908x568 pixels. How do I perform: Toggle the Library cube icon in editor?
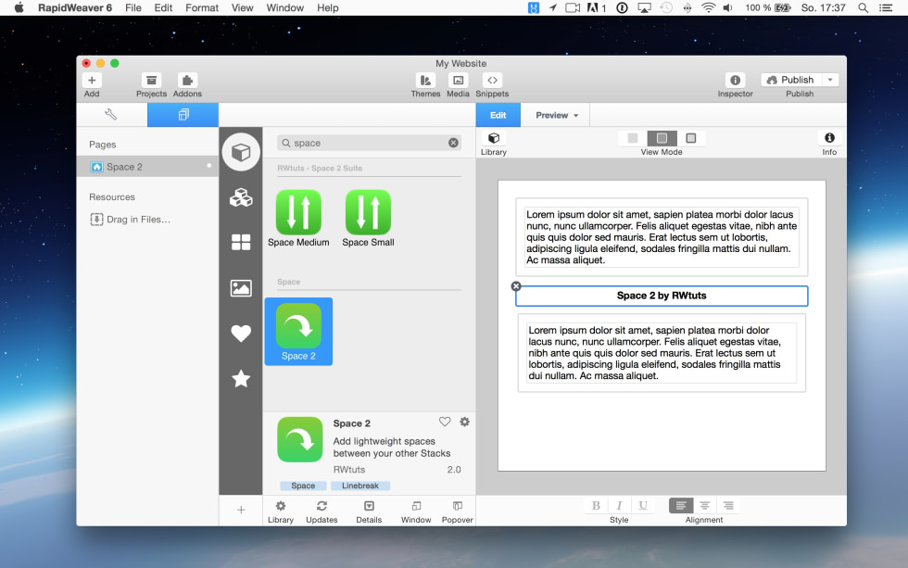494,138
